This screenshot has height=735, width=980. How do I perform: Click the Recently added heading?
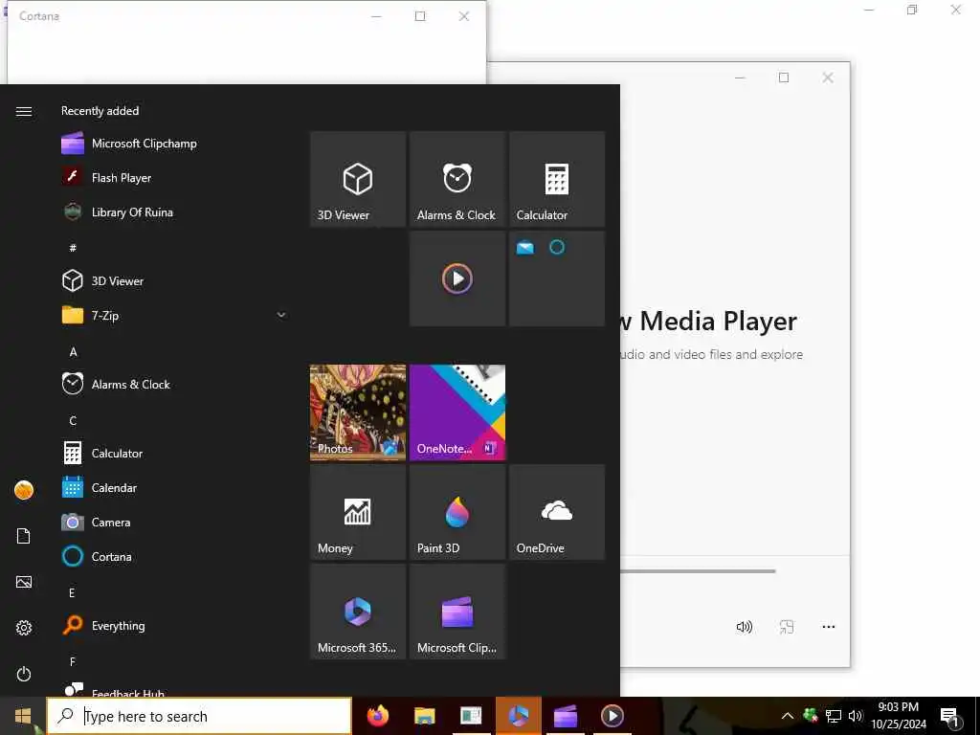(x=100, y=111)
